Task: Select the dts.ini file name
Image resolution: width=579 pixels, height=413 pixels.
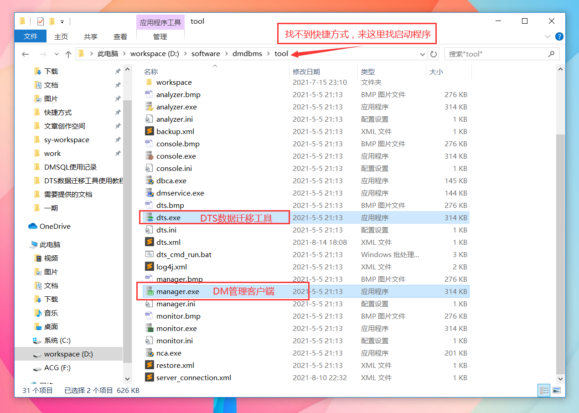Action: [x=166, y=230]
